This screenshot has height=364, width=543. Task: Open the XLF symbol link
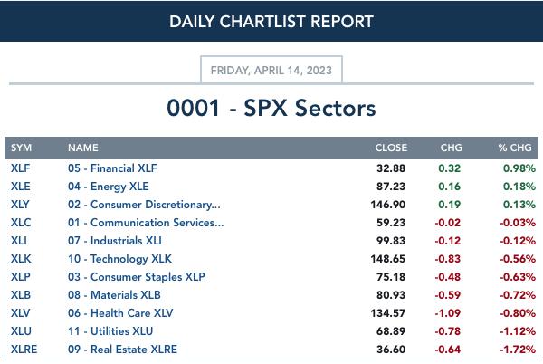pos(20,168)
